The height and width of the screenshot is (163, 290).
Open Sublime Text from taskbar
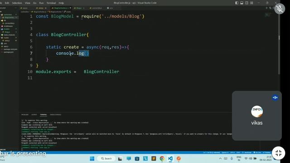coord(154,158)
